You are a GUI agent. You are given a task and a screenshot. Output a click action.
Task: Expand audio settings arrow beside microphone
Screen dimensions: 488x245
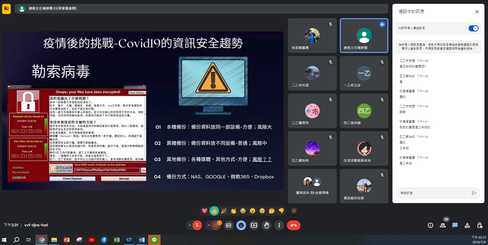190,225
